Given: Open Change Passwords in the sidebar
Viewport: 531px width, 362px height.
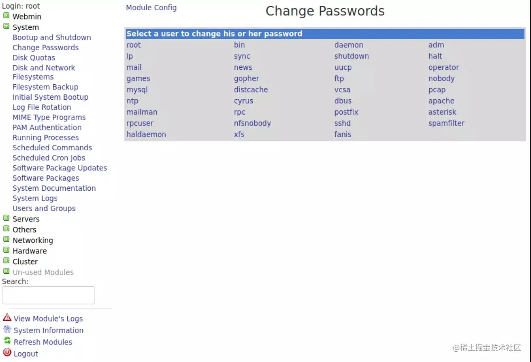Looking at the screenshot, I should point(46,48).
